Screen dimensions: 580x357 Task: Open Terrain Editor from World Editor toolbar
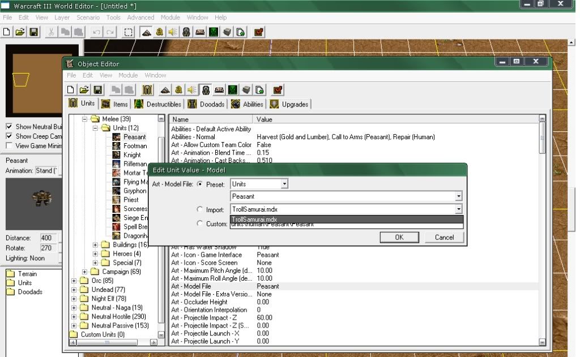pos(147,32)
